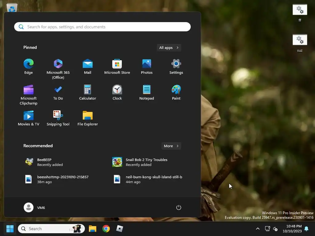The height and width of the screenshot is (236, 315).
Task: Open VM6 user account menu
Action: coord(34,207)
